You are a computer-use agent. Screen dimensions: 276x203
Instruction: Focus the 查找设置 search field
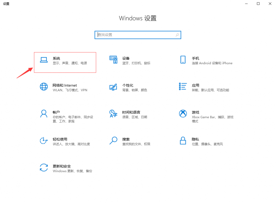pos(138,35)
